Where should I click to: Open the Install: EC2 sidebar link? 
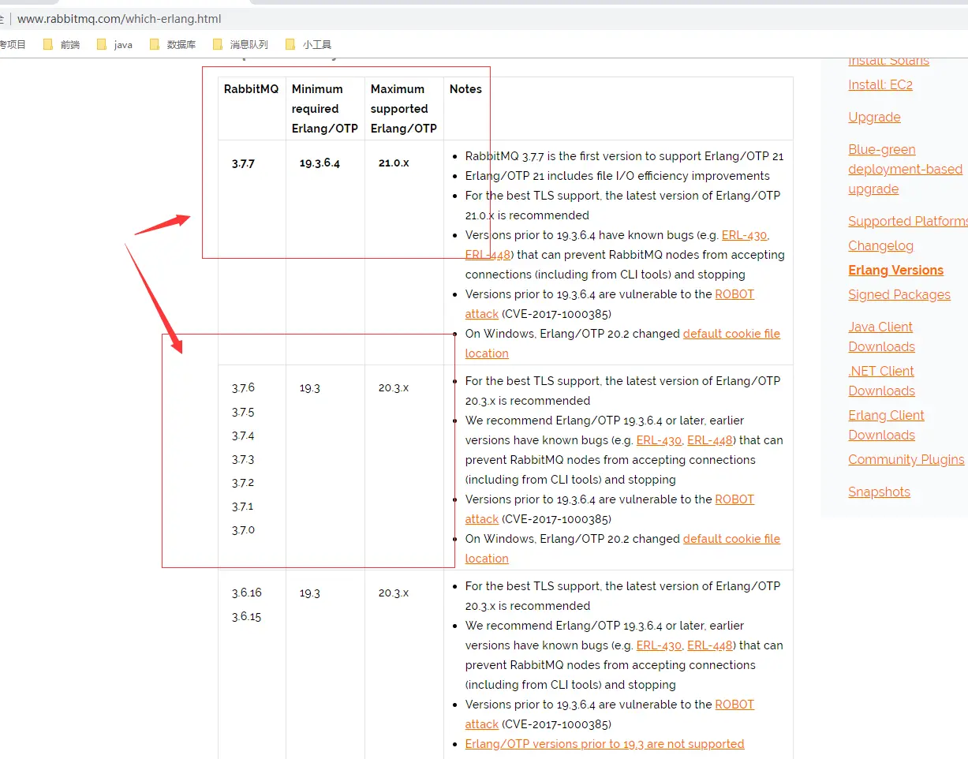880,84
